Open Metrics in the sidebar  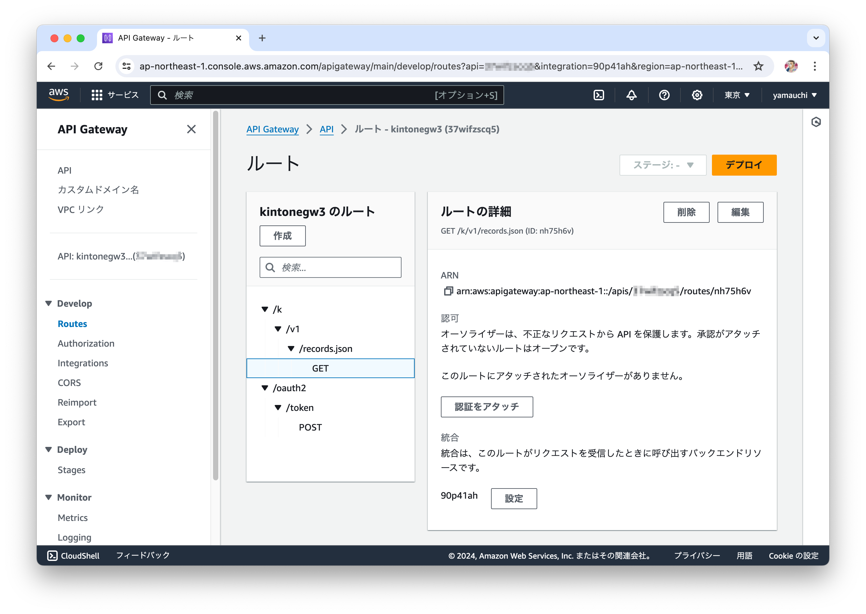73,518
